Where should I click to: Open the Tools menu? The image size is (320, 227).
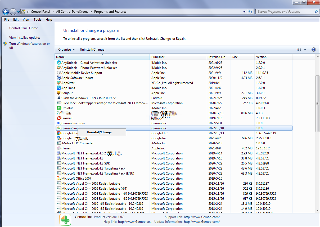[38, 20]
